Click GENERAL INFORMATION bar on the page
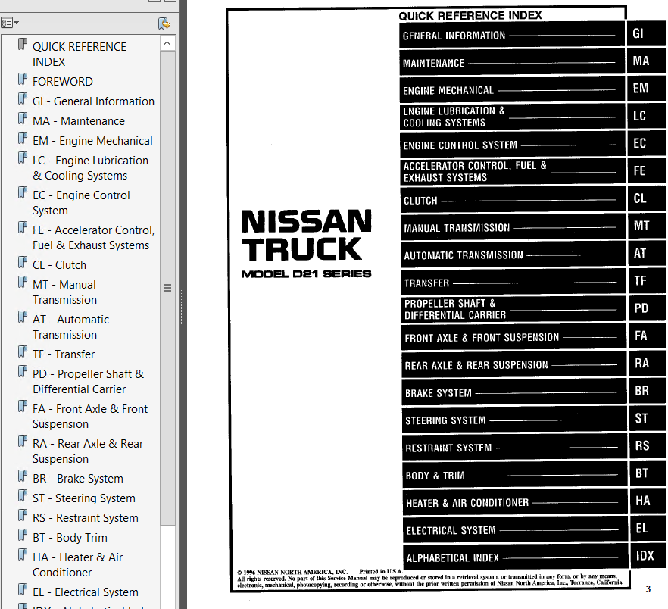 point(512,35)
